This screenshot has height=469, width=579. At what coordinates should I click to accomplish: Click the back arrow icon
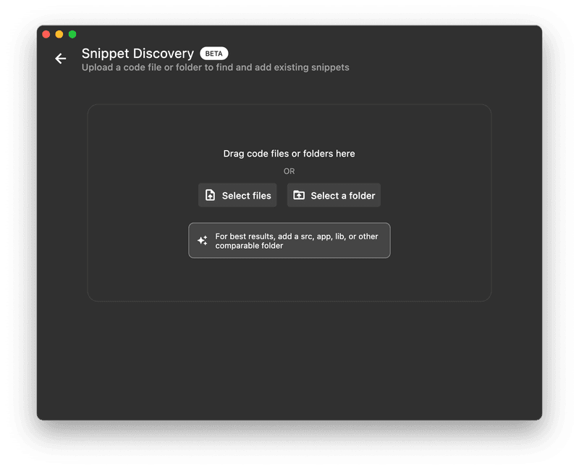[x=62, y=58]
